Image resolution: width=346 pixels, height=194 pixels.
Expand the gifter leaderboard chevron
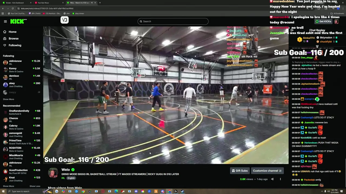[x=317, y=47]
